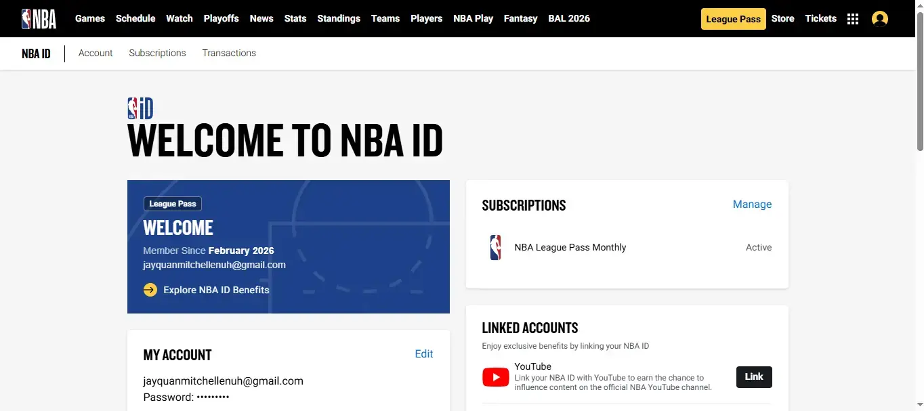Open the Players menu item

coord(427,18)
